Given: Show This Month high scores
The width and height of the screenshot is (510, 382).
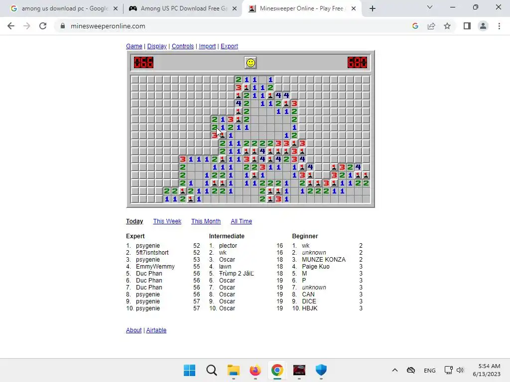Looking at the screenshot, I should tap(206, 221).
